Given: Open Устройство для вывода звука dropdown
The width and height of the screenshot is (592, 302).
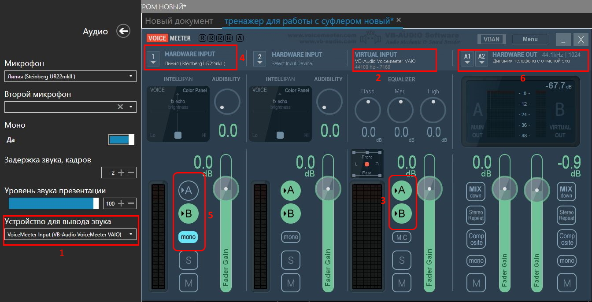Looking at the screenshot, I should (70, 234).
